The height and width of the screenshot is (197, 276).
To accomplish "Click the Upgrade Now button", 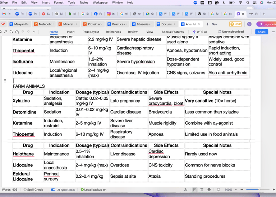I will (267, 24).
